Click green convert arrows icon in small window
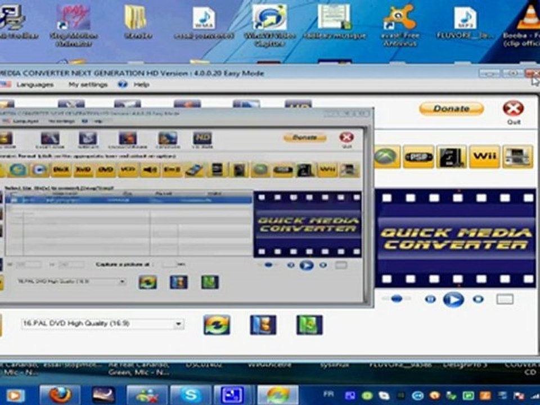This screenshot has height=405, width=540. point(148,282)
